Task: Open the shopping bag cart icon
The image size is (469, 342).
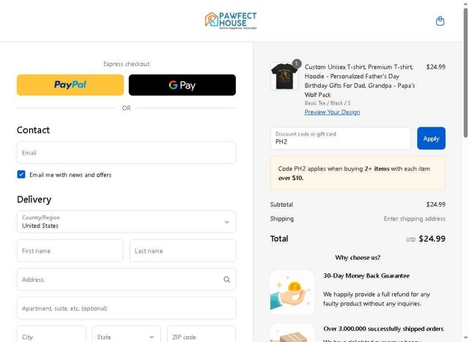Action: [440, 21]
